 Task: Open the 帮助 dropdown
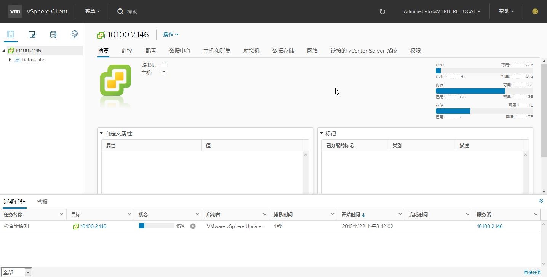pyautogui.click(x=506, y=11)
